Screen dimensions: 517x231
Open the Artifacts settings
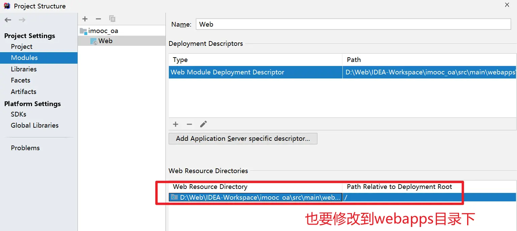pos(24,92)
